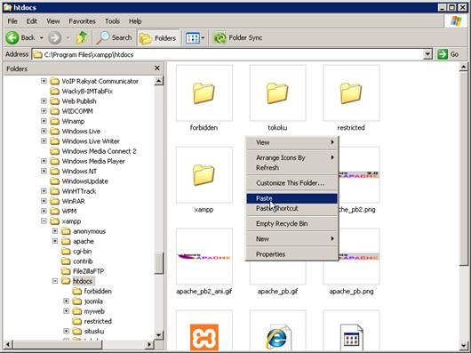The height and width of the screenshot is (353, 471).
Task: Collapse the xampp tree node
Action: click(x=44, y=221)
